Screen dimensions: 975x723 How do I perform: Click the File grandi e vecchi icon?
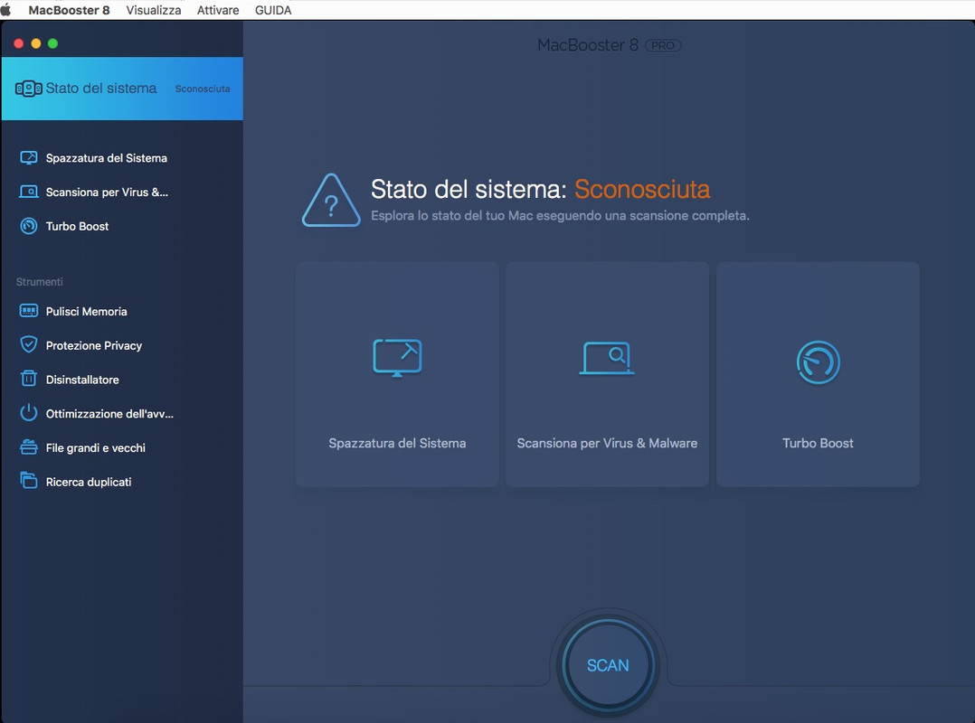(29, 447)
